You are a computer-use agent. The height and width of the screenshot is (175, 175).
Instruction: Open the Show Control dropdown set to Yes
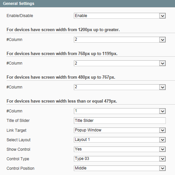[120, 149]
